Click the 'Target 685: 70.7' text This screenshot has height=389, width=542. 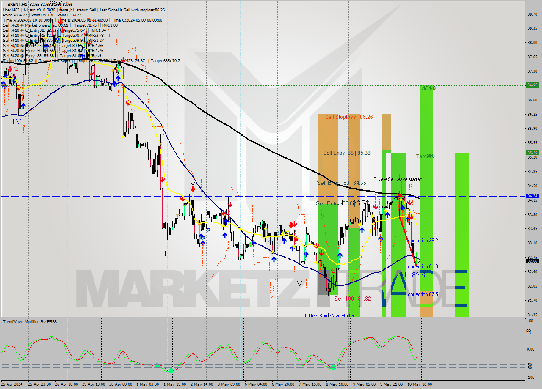166,61
